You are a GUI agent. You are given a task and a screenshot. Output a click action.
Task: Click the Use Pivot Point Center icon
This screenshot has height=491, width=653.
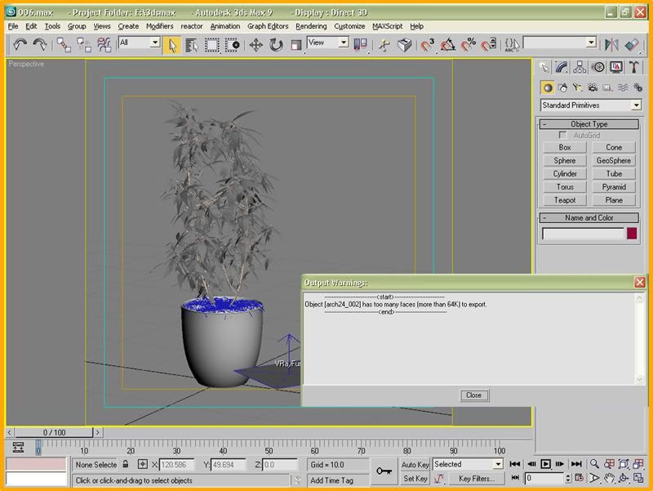tap(360, 45)
